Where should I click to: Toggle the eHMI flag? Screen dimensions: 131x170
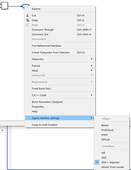point(112,135)
